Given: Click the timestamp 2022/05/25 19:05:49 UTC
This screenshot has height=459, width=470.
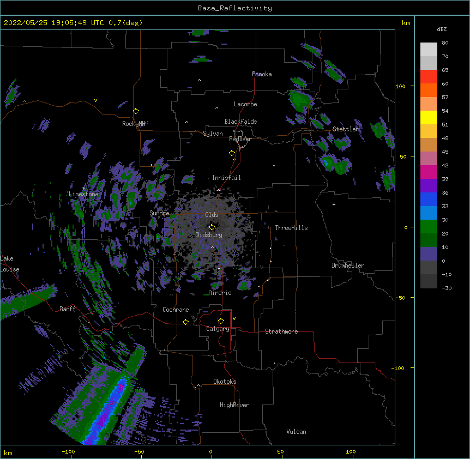Looking at the screenshot, I should (x=54, y=23).
